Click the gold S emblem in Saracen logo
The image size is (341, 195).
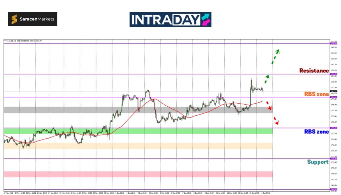(15, 19)
